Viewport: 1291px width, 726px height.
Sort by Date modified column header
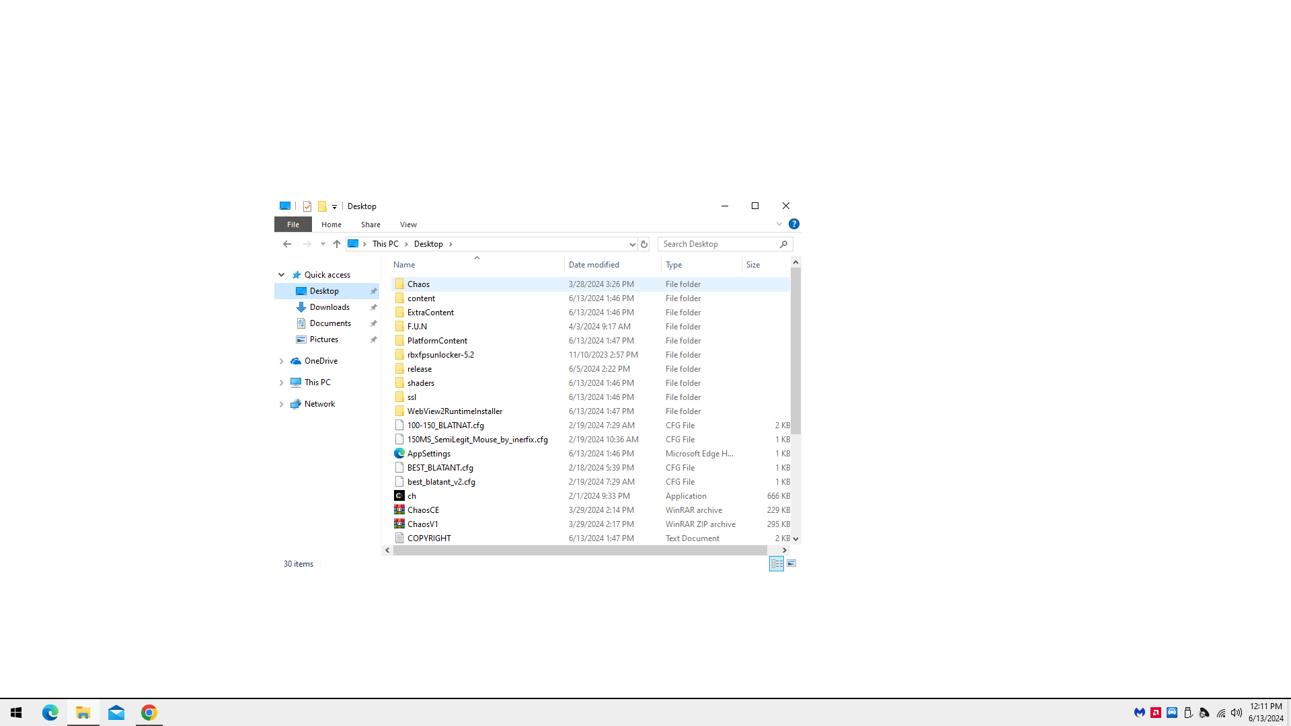[594, 265]
